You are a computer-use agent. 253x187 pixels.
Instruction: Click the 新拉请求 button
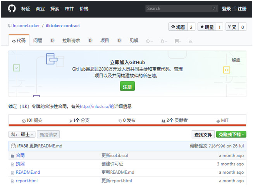click(48, 135)
